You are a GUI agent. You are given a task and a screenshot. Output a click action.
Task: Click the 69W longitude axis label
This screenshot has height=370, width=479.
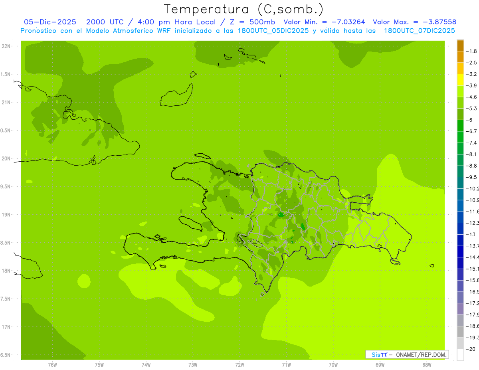380,365
